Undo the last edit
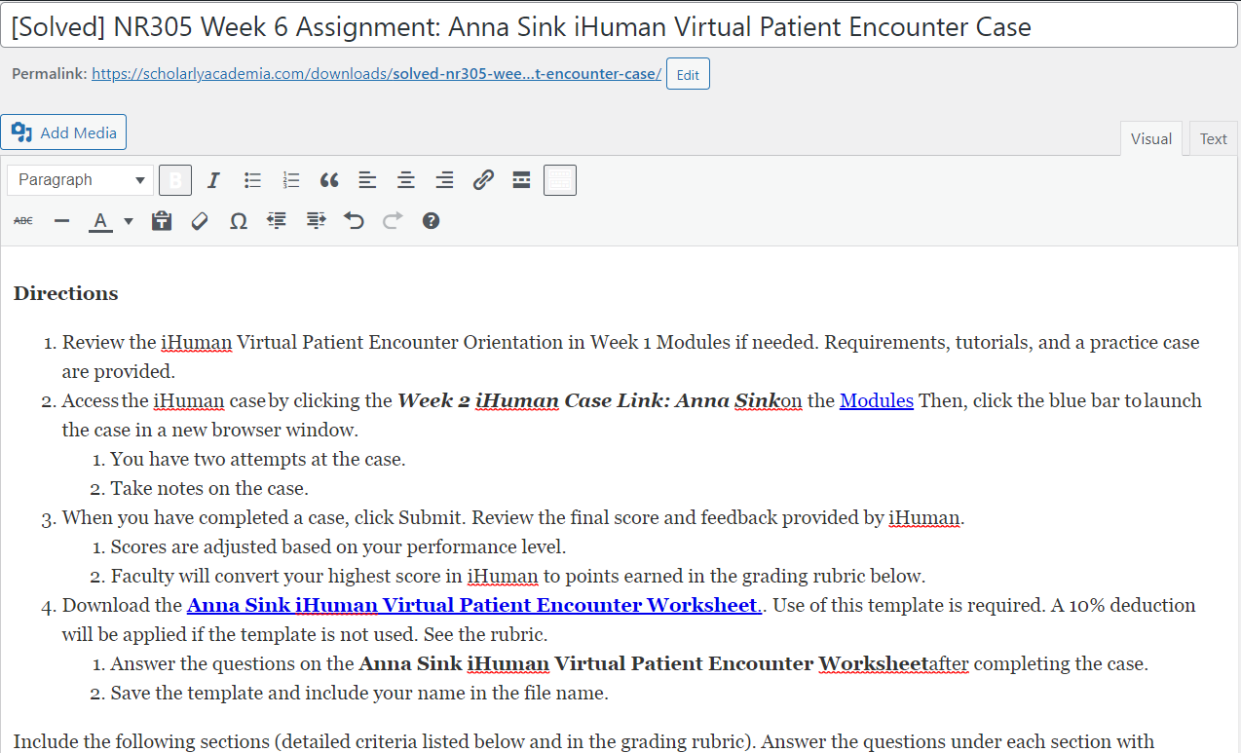The width and height of the screenshot is (1241, 753). 354,221
